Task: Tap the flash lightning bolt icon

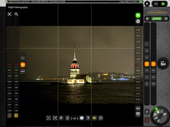Action: (x=147, y=112)
